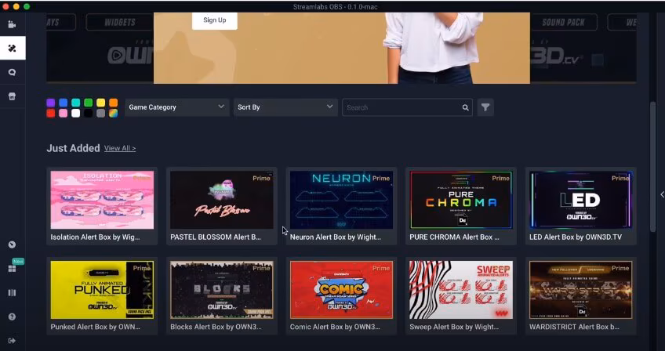Click the circular dashboard icon in the lower sidebar
Screen dimensions: 665x351
[12, 244]
